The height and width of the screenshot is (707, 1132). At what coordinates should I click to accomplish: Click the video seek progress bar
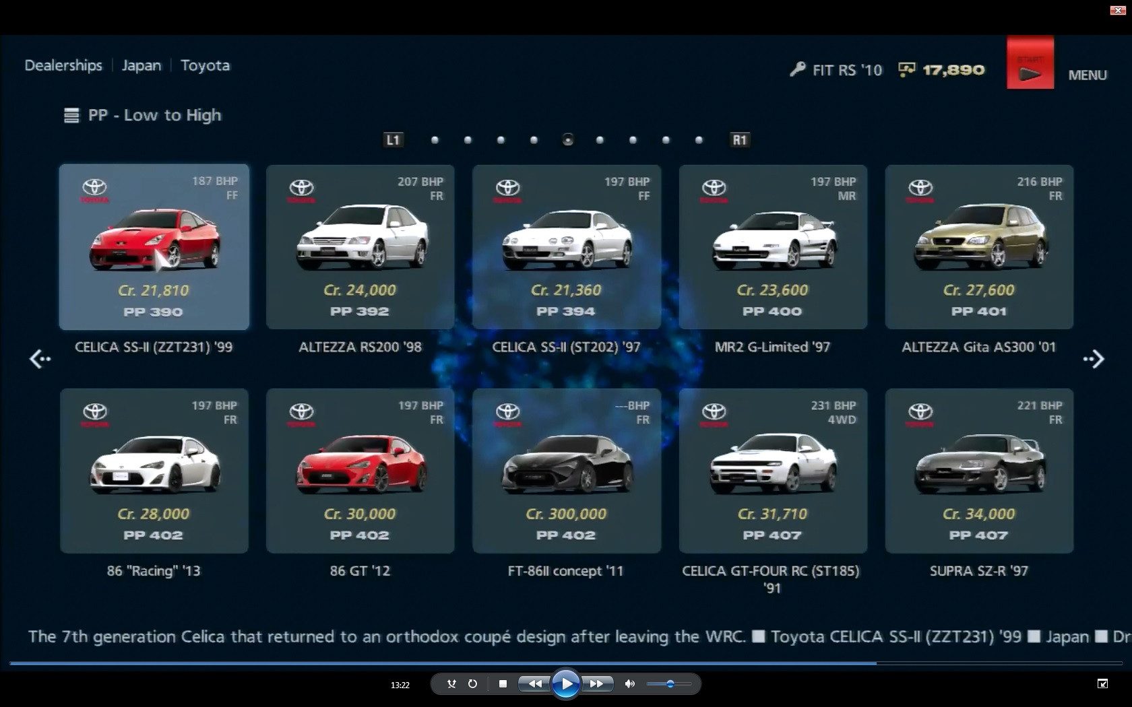566,663
